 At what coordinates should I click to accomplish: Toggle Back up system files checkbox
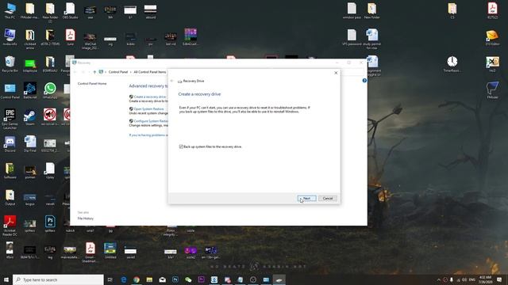click(181, 146)
